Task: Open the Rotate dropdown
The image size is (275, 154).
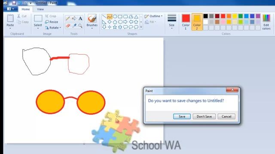Action: tap(53, 27)
